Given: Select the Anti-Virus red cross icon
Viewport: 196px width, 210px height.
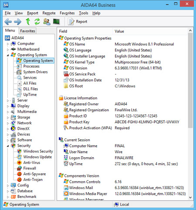Looking at the screenshot, I should (x=19, y=163).
